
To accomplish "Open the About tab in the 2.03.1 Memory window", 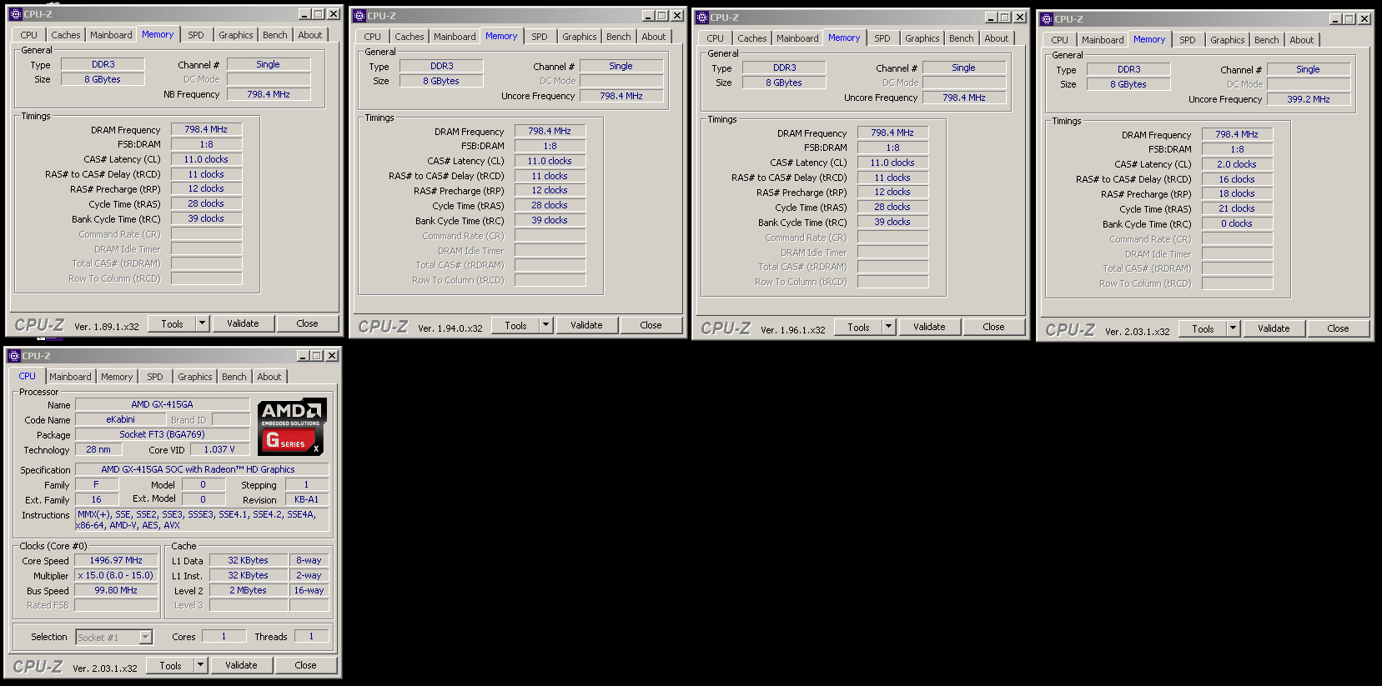I will [1302, 40].
